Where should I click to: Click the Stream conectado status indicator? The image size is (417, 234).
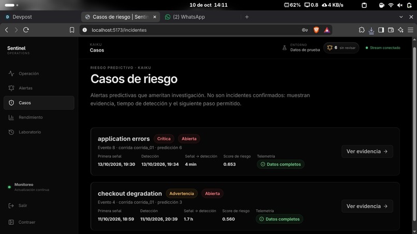(383, 48)
